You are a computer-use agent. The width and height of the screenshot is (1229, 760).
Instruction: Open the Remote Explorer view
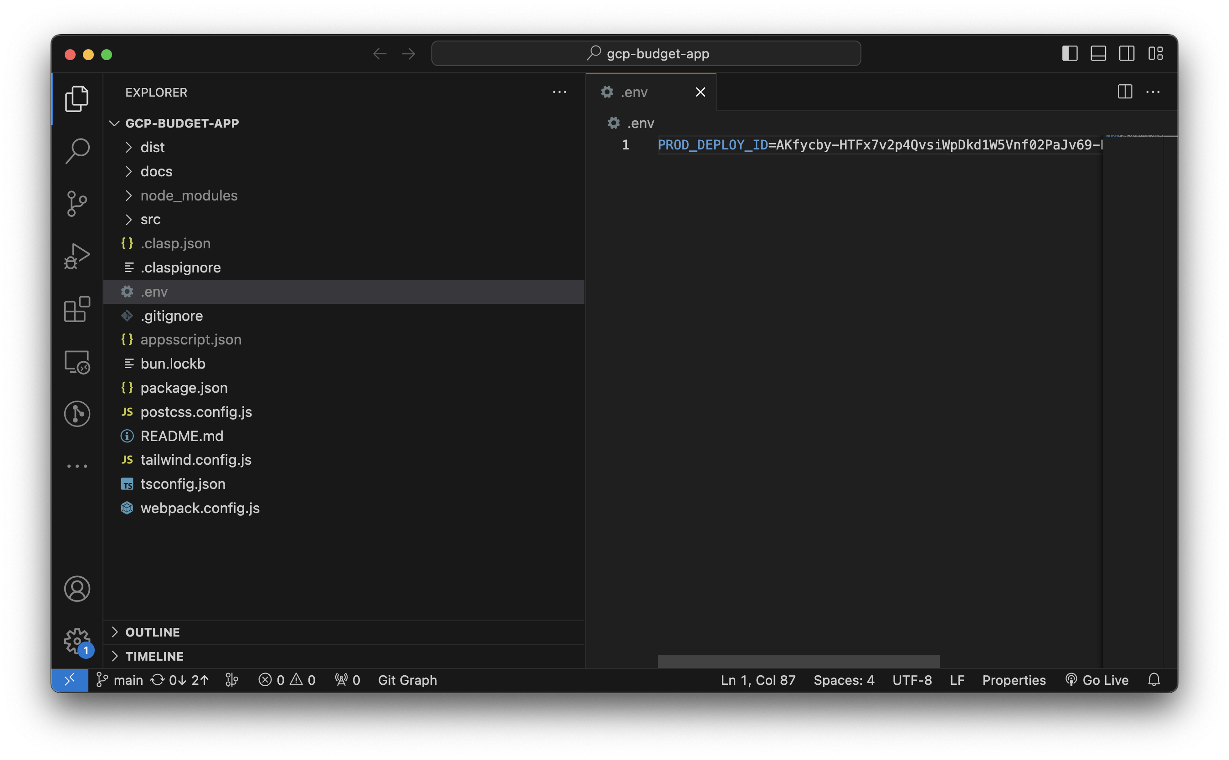coord(77,362)
